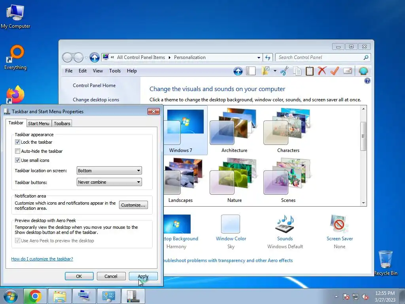Click the theme list scrollbar thumb
The height and width of the screenshot is (304, 405).
click(363, 136)
